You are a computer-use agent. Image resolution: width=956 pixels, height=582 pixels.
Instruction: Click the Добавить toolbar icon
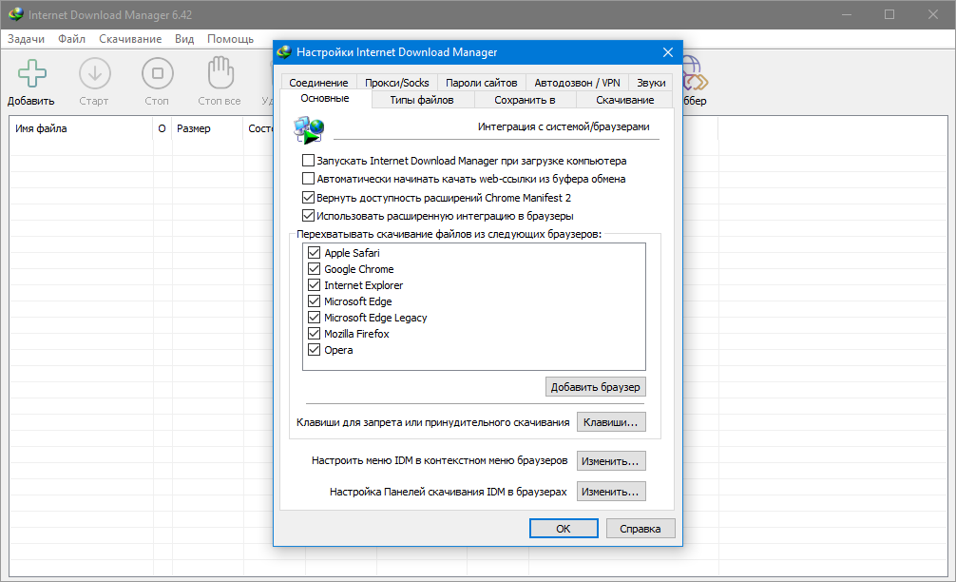31,75
